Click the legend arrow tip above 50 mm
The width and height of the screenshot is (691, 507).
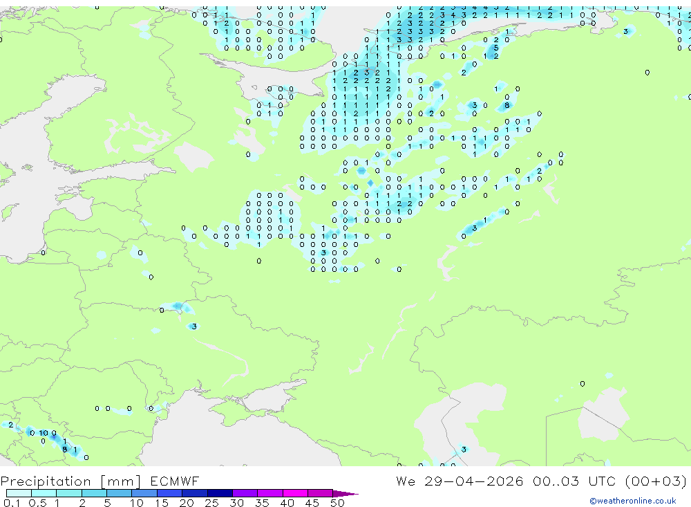click(x=345, y=493)
